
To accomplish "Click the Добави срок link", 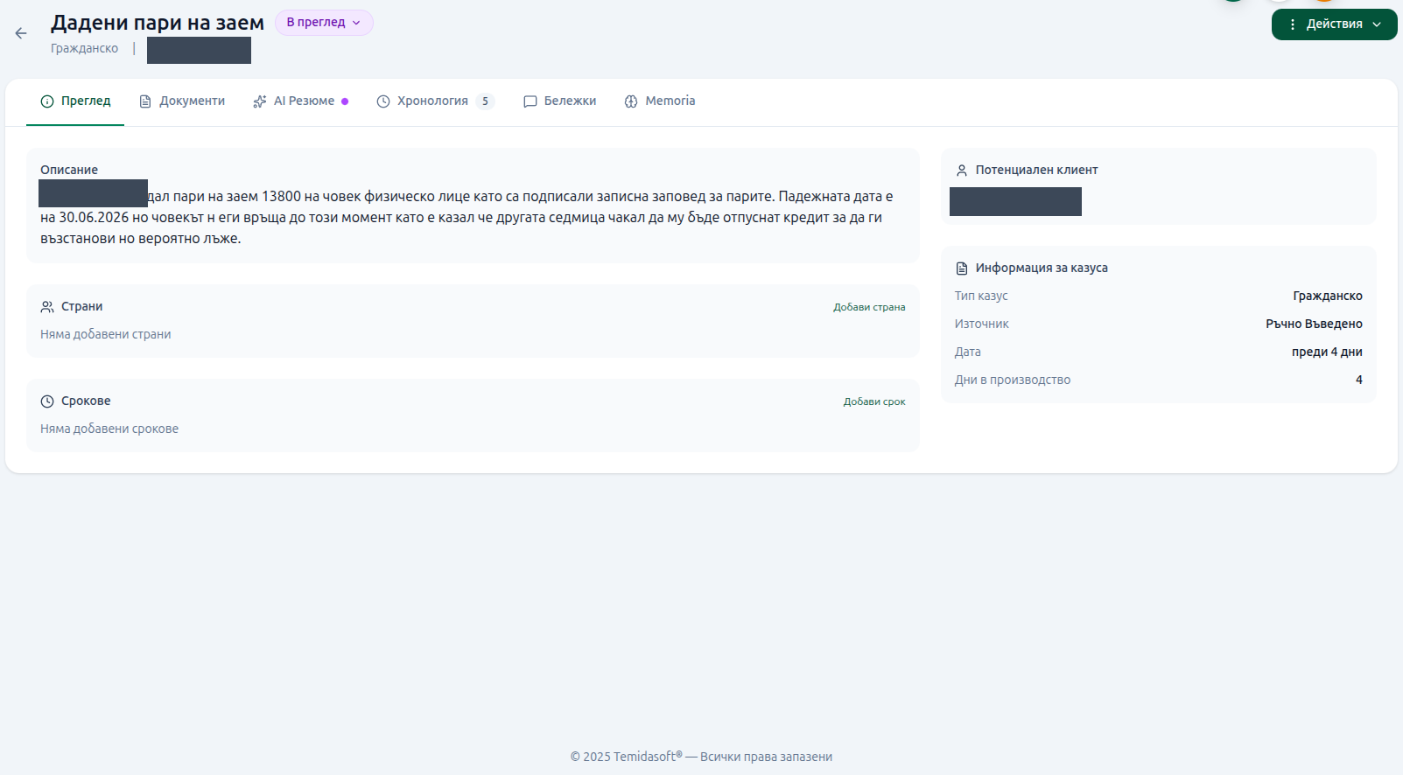I will [x=874, y=401].
